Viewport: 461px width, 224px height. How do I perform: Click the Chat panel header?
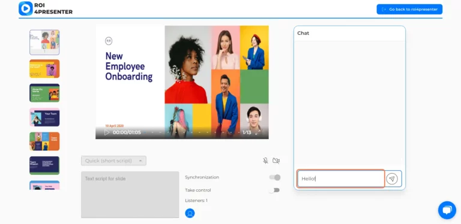coord(349,33)
